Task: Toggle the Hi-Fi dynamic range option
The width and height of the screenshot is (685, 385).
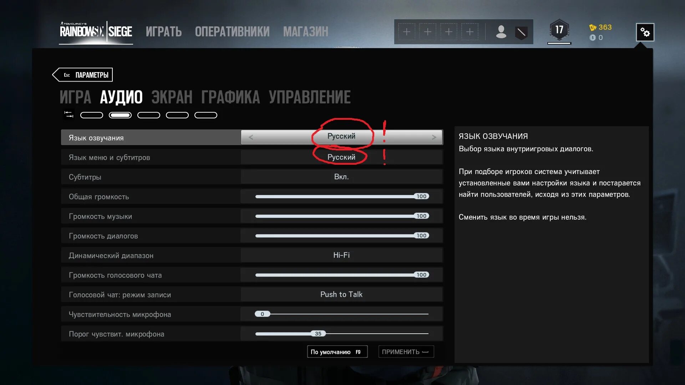Action: coord(341,255)
